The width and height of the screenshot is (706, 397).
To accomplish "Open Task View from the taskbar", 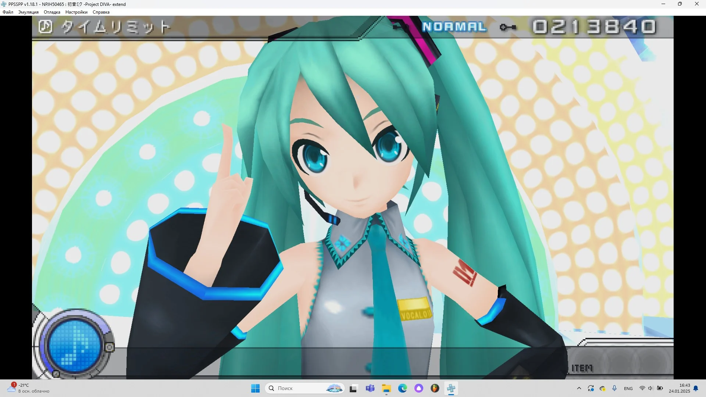I will 353,388.
